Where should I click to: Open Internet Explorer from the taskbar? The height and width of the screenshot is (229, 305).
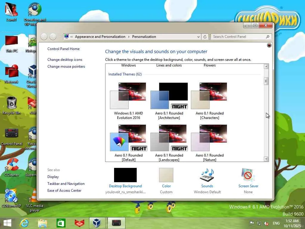24,223
